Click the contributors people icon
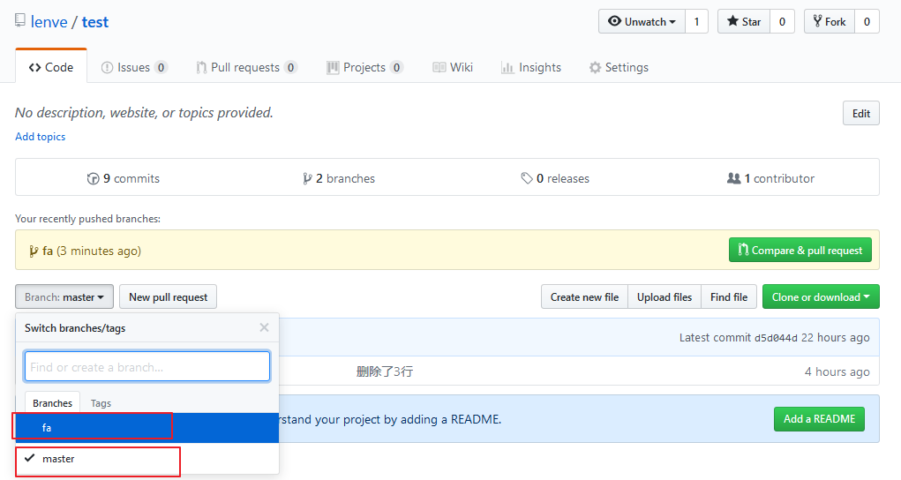The width and height of the screenshot is (901, 480). click(x=734, y=178)
